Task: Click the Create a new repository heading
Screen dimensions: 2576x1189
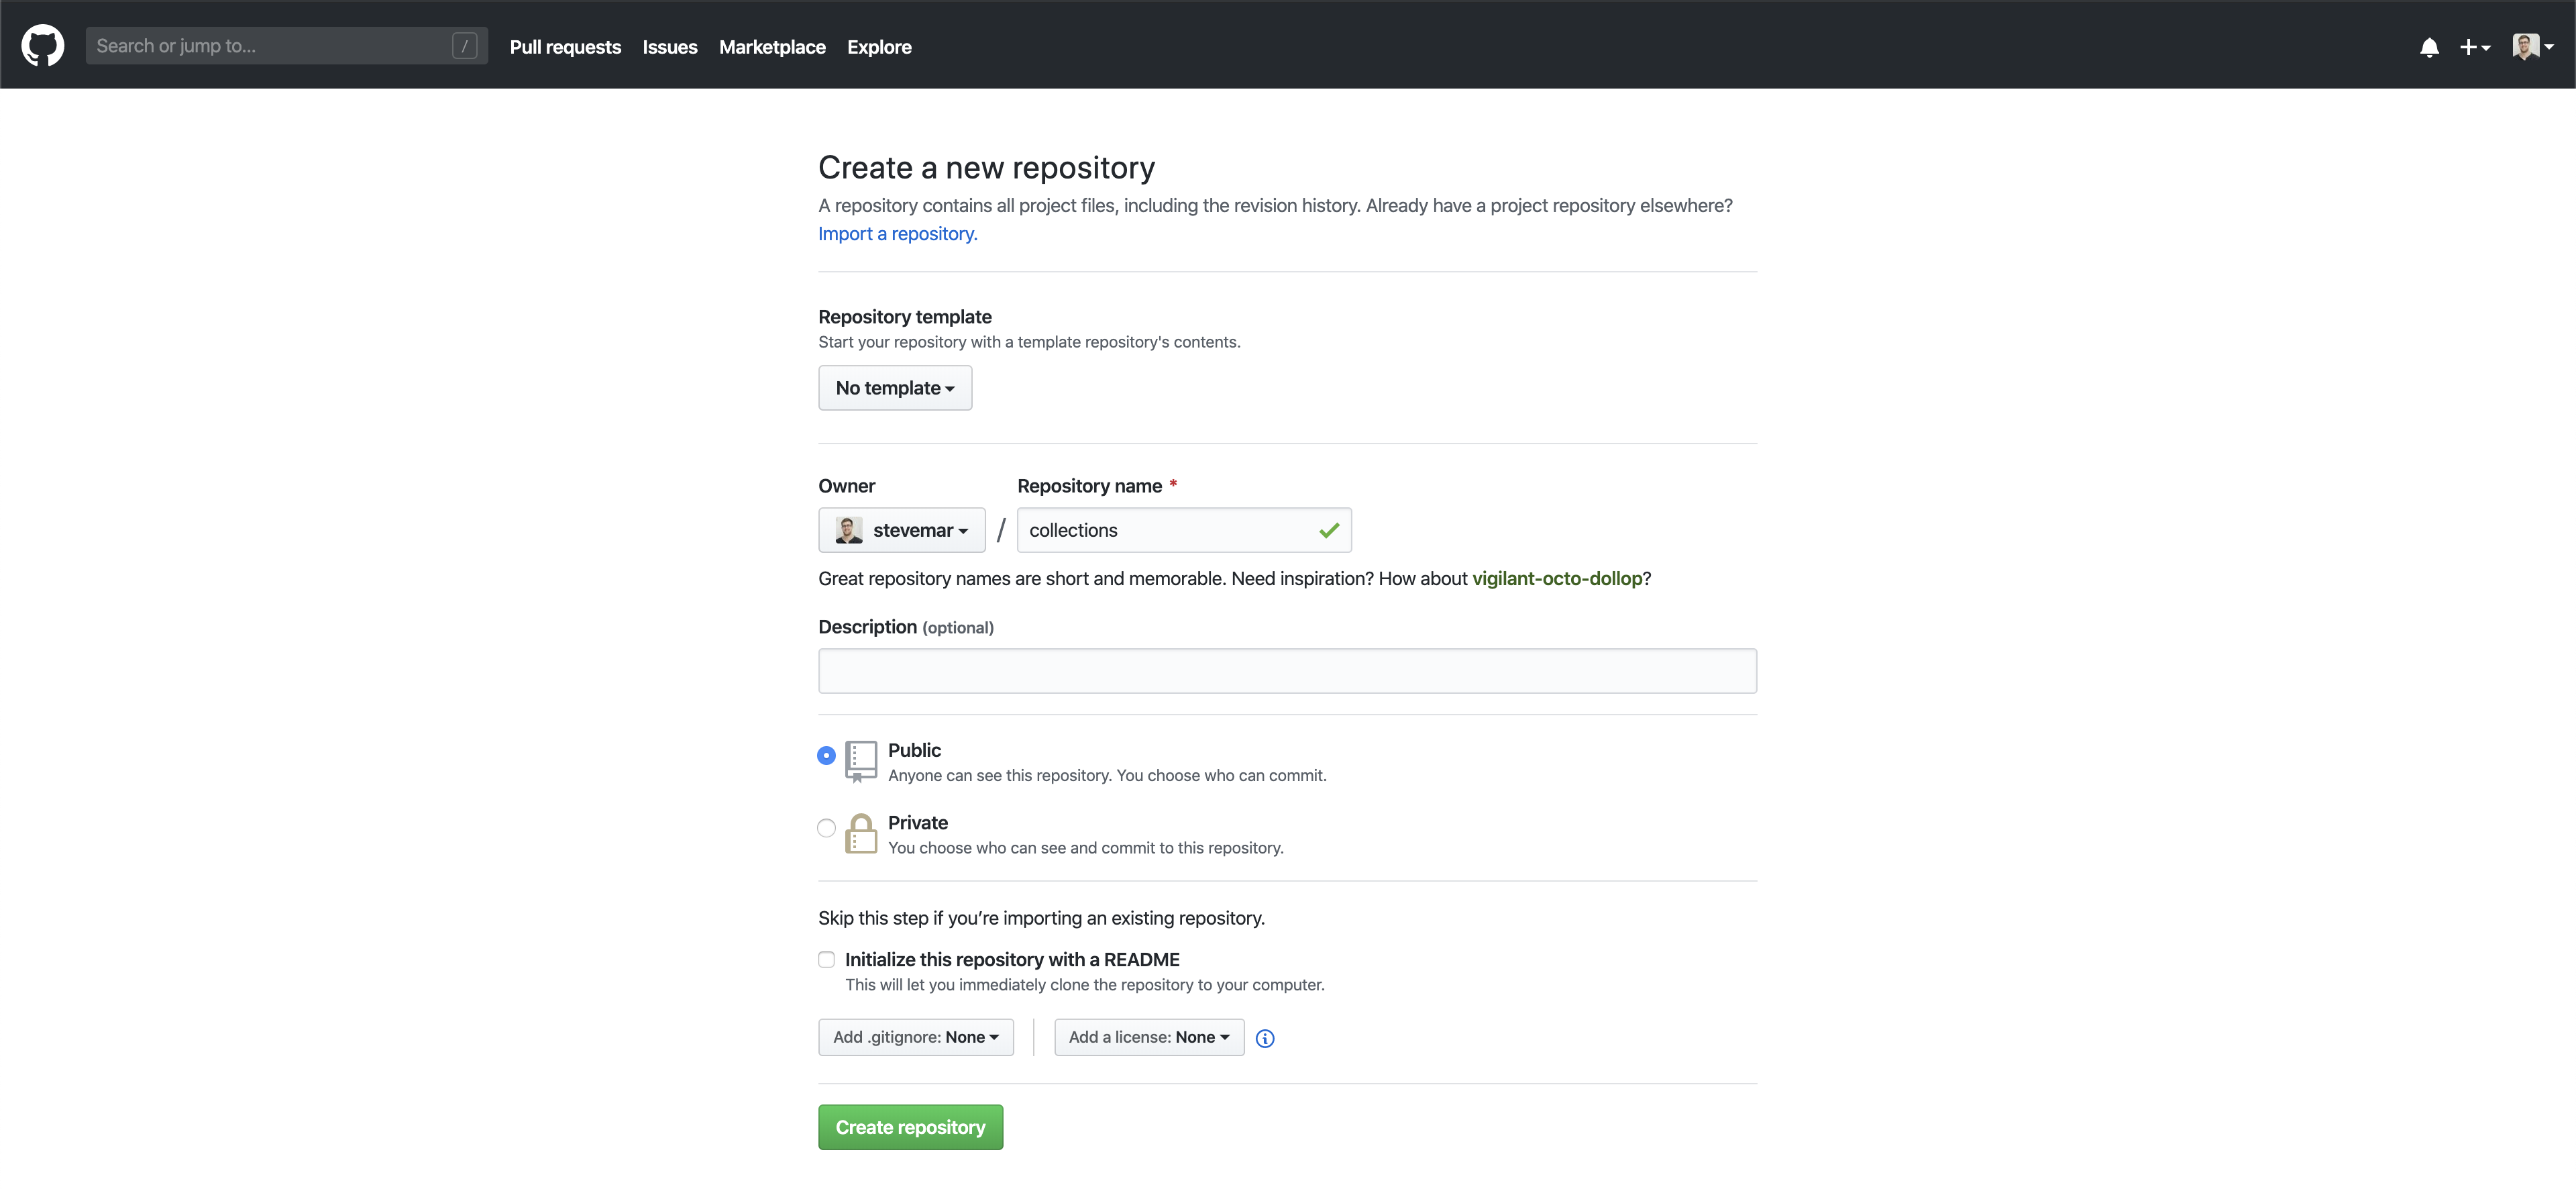Action: pyautogui.click(x=986, y=168)
